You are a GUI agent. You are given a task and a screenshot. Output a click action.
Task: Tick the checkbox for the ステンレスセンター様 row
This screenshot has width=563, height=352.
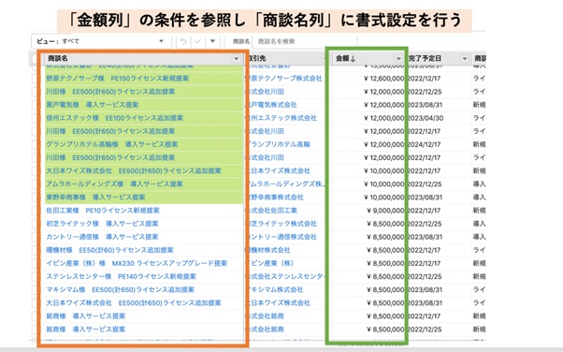(x=35, y=276)
